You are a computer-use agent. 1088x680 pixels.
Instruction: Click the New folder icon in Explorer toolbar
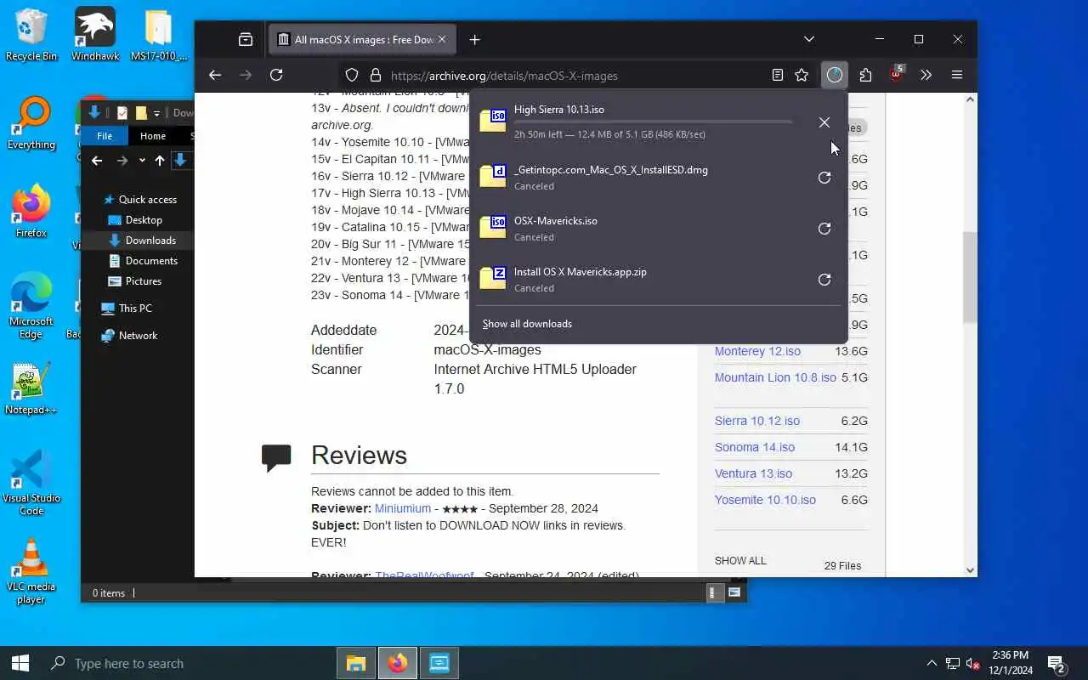[141, 112]
